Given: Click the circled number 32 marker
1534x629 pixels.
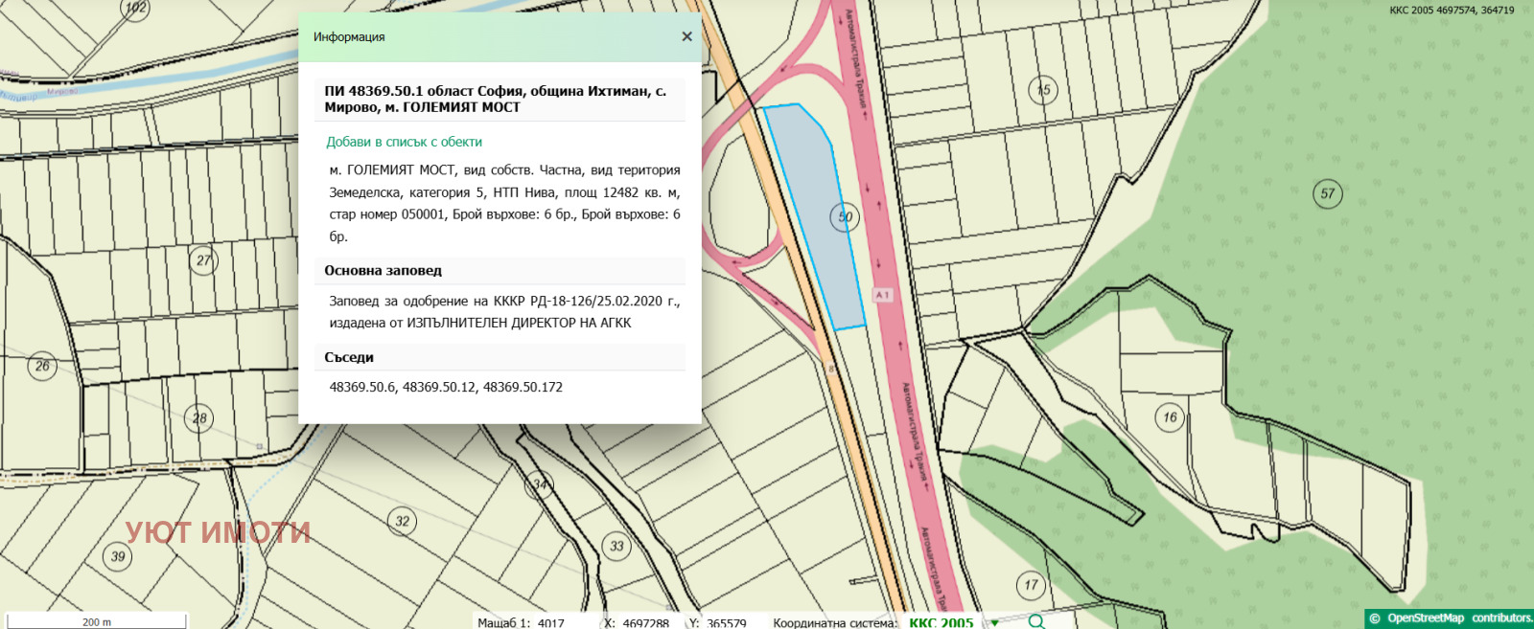Looking at the screenshot, I should [402, 521].
